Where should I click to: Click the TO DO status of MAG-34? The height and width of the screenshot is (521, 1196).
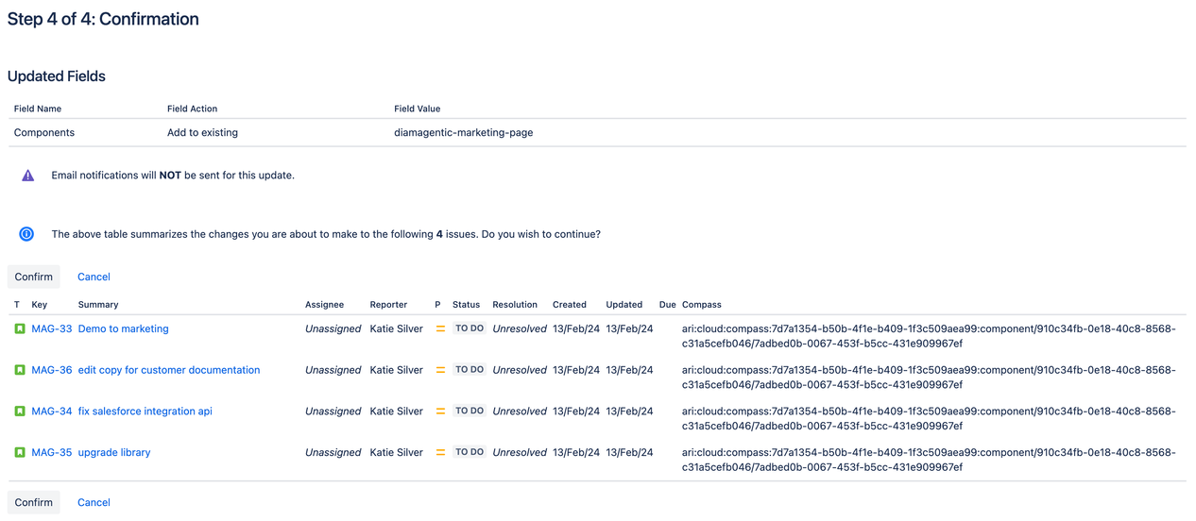point(470,411)
